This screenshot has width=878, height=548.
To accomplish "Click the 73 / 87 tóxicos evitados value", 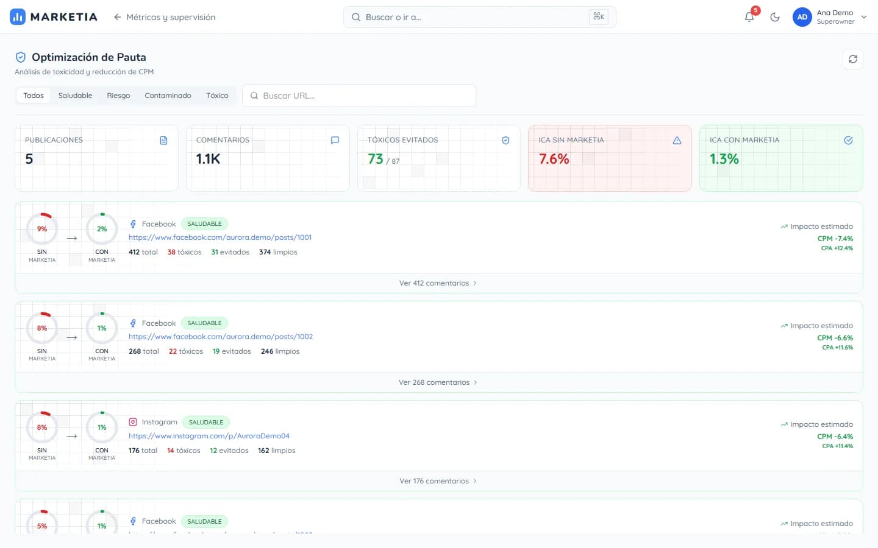I will coord(384,160).
